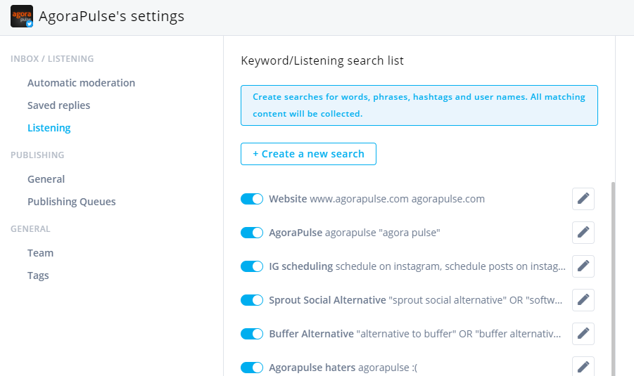634x376 pixels.
Task: Click the AgoraPulse profile logo icon
Action: point(21,16)
